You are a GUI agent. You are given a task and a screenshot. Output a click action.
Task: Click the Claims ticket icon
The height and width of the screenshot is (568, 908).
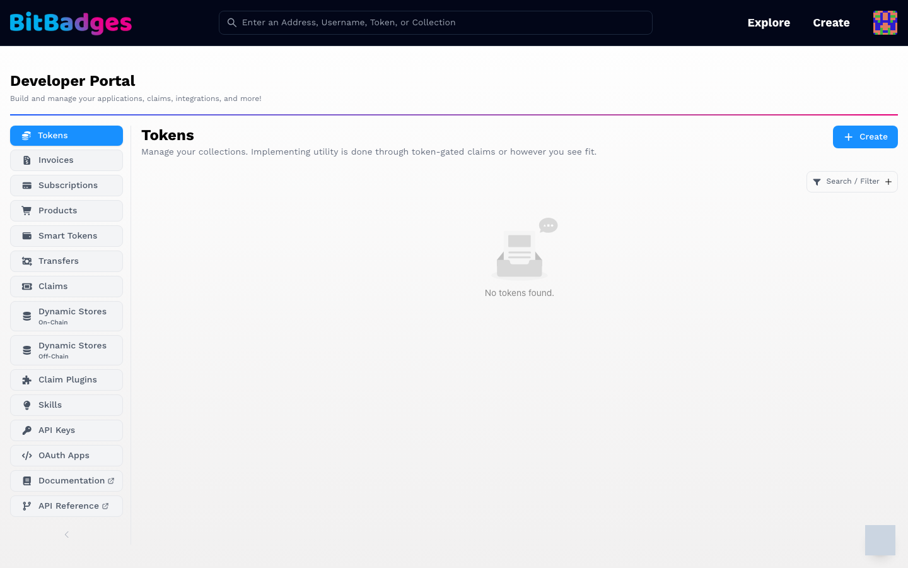(27, 287)
